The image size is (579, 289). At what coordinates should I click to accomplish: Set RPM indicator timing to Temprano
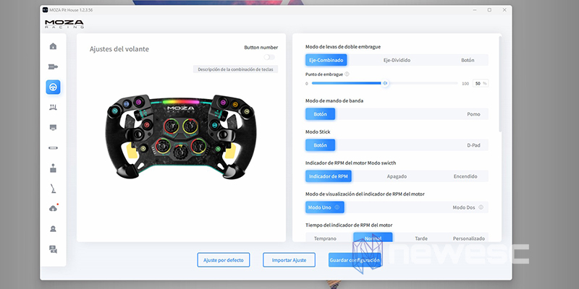tap(325, 238)
